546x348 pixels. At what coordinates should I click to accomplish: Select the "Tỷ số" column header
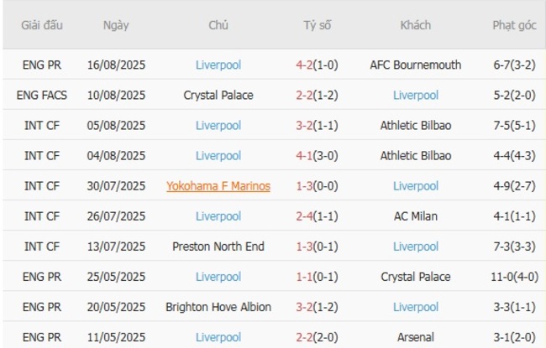click(x=318, y=25)
